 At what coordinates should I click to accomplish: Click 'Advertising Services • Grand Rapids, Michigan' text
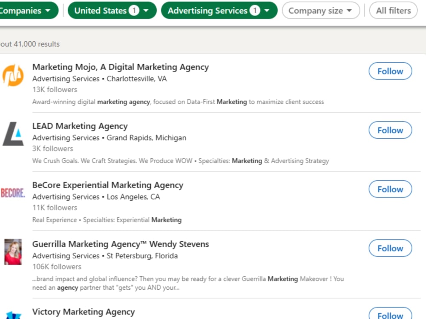point(109,138)
